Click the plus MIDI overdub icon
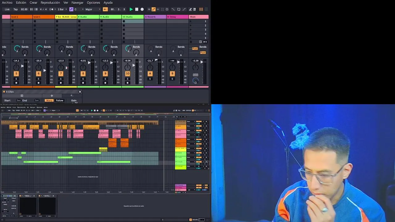The width and height of the screenshot is (395, 222). pos(149,9)
